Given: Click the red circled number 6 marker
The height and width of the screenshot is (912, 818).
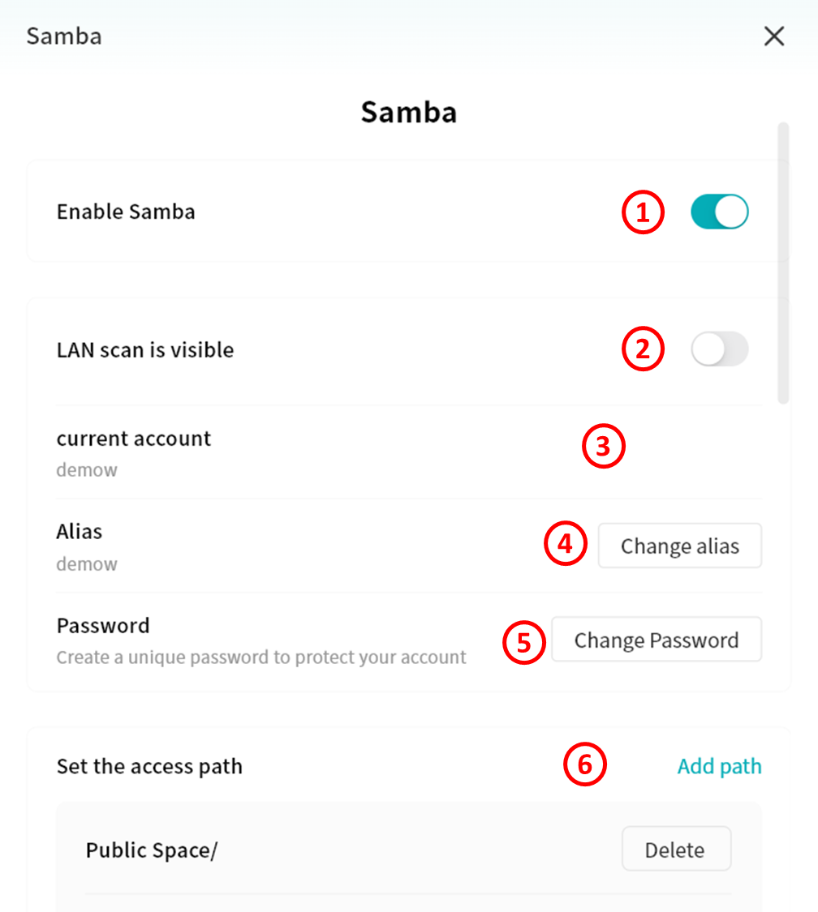Looking at the screenshot, I should coord(585,765).
